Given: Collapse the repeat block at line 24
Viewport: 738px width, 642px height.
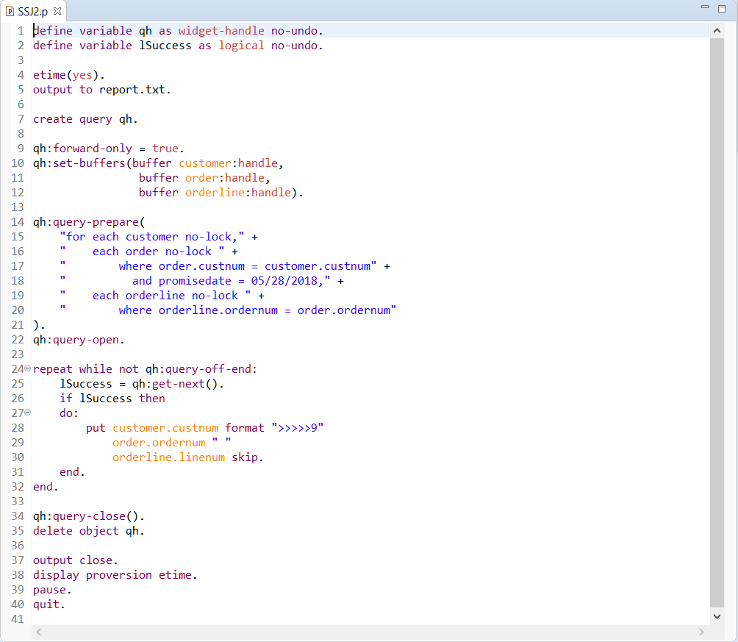Looking at the screenshot, I should [28, 368].
